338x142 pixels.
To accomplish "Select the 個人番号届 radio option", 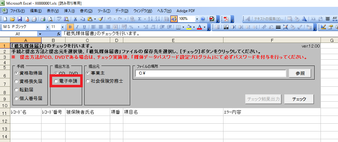I will (16, 98).
